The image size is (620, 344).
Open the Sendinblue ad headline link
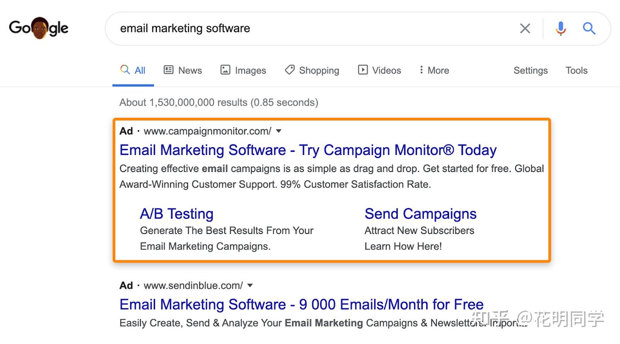tap(301, 304)
